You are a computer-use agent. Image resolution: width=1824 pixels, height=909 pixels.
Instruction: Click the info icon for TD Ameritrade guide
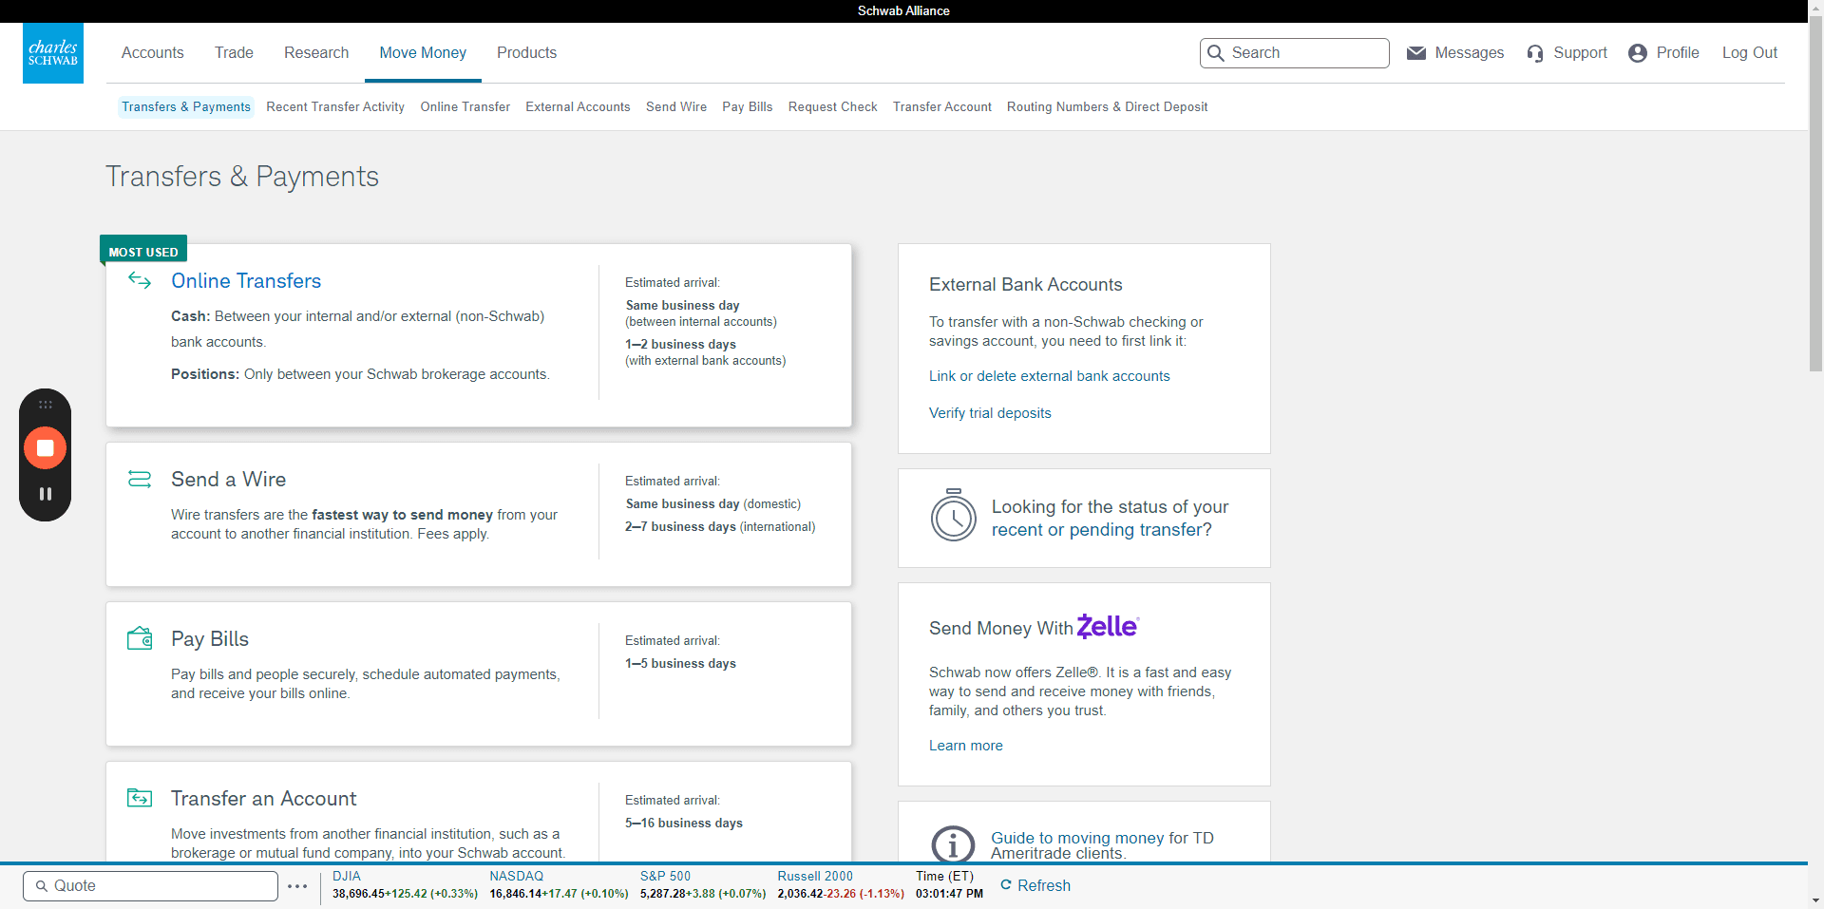pos(953,843)
